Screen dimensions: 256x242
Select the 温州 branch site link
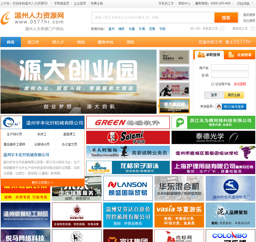point(111,29)
